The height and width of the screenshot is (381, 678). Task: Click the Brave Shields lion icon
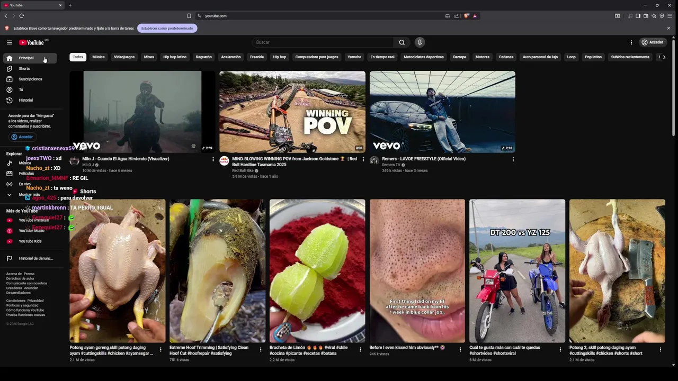click(x=466, y=16)
